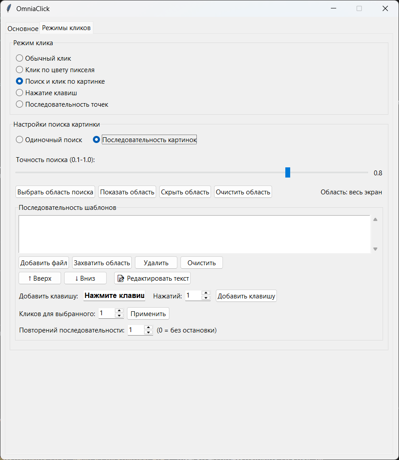Screen dimensions: 399x460
Task: Switch to the Основное tab
Action: tap(23, 28)
